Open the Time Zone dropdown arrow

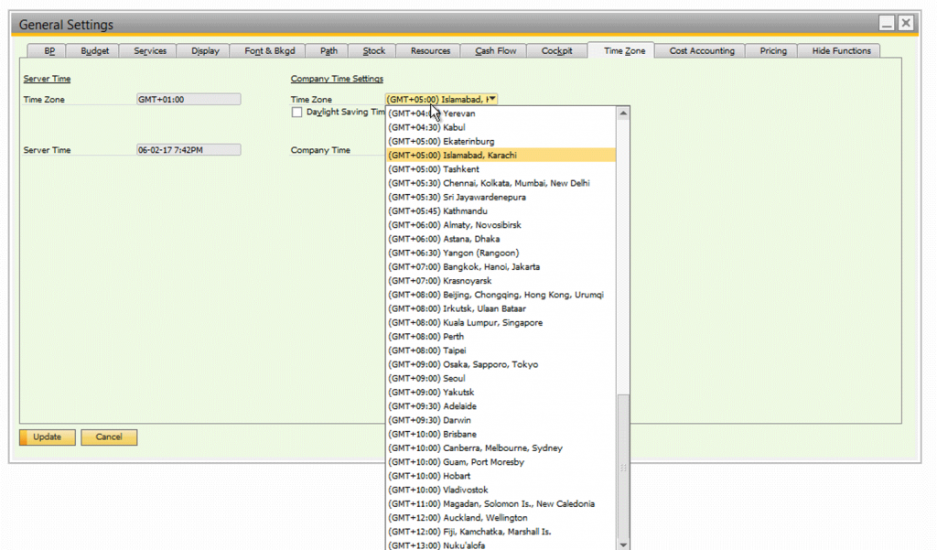click(x=491, y=99)
